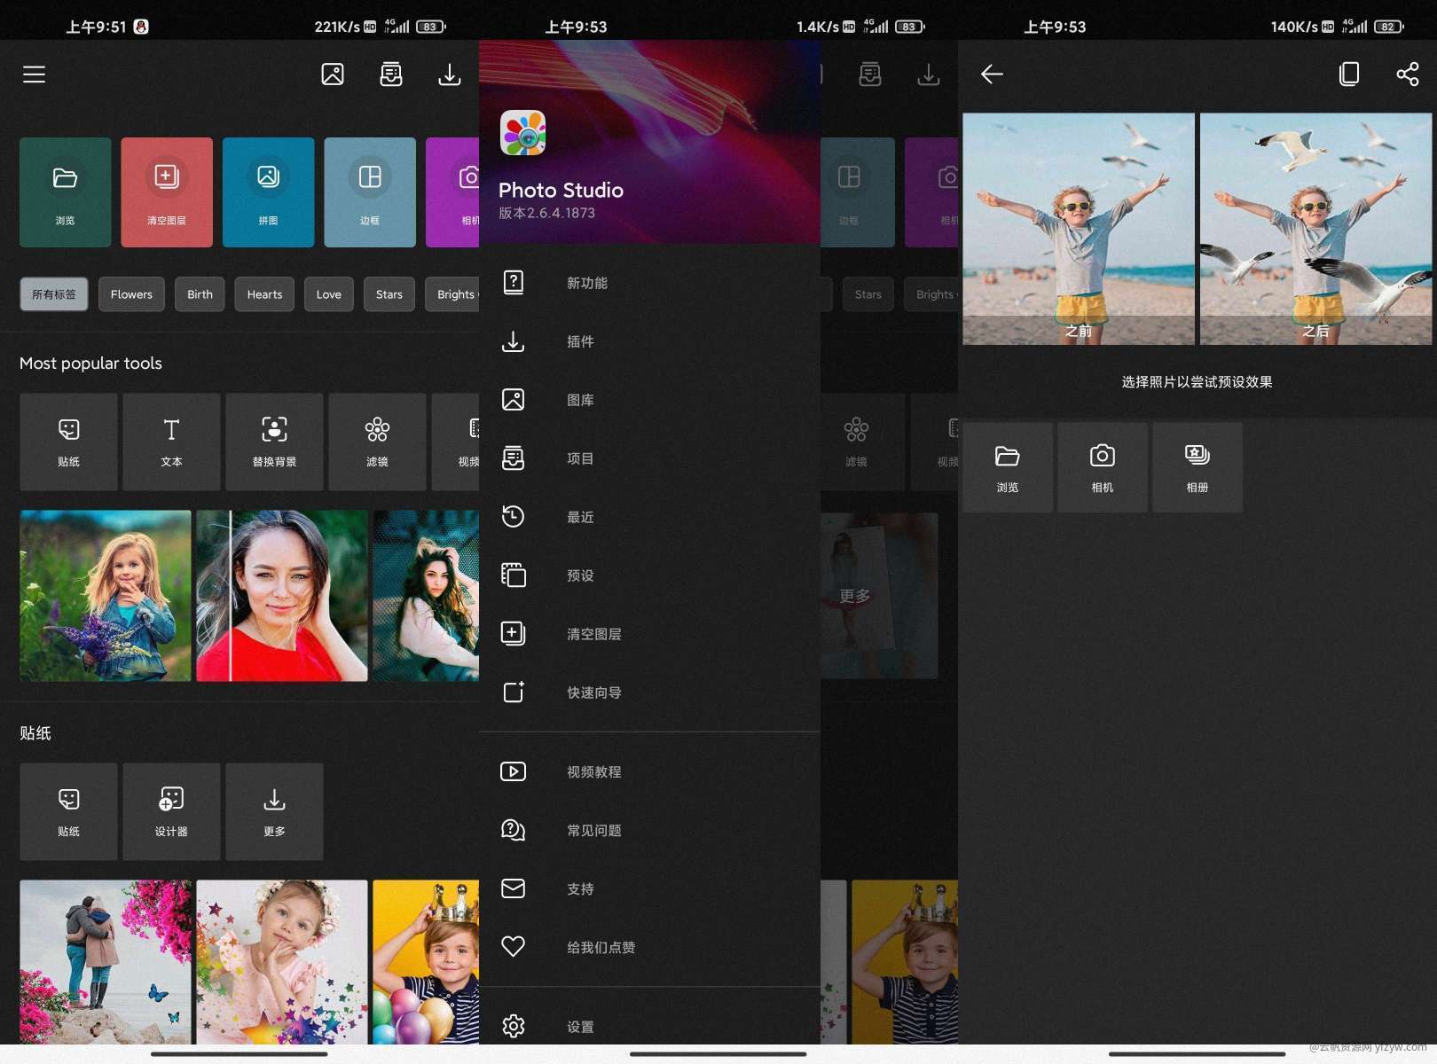
Task: Open 视频教程 video tutorials
Action: point(593,772)
